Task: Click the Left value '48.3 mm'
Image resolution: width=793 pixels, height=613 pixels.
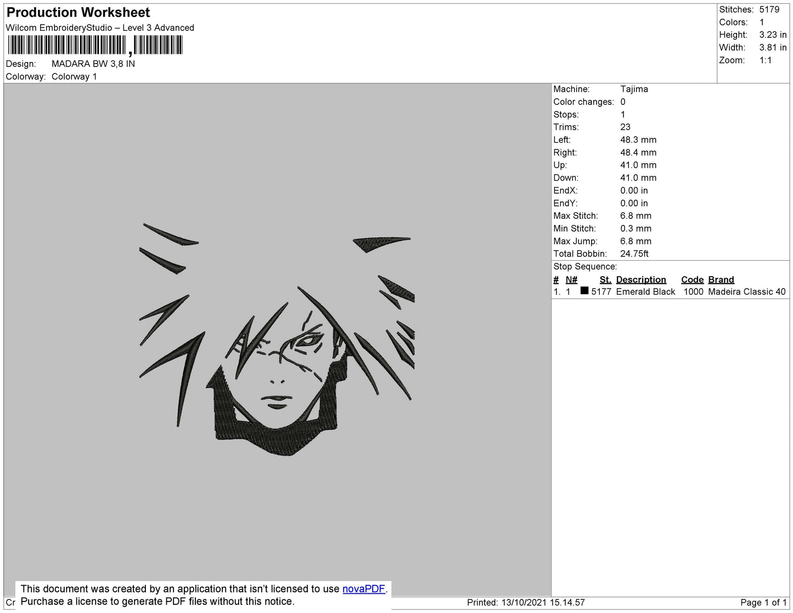Action: 638,140
